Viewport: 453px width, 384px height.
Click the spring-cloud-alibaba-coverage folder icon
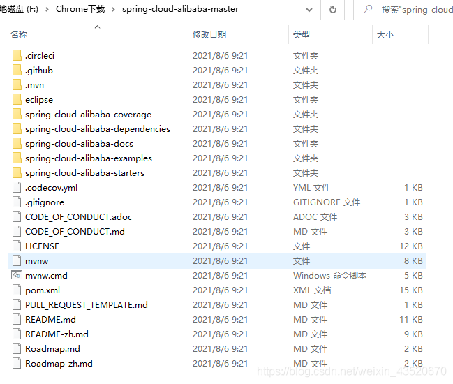pyautogui.click(x=17, y=115)
